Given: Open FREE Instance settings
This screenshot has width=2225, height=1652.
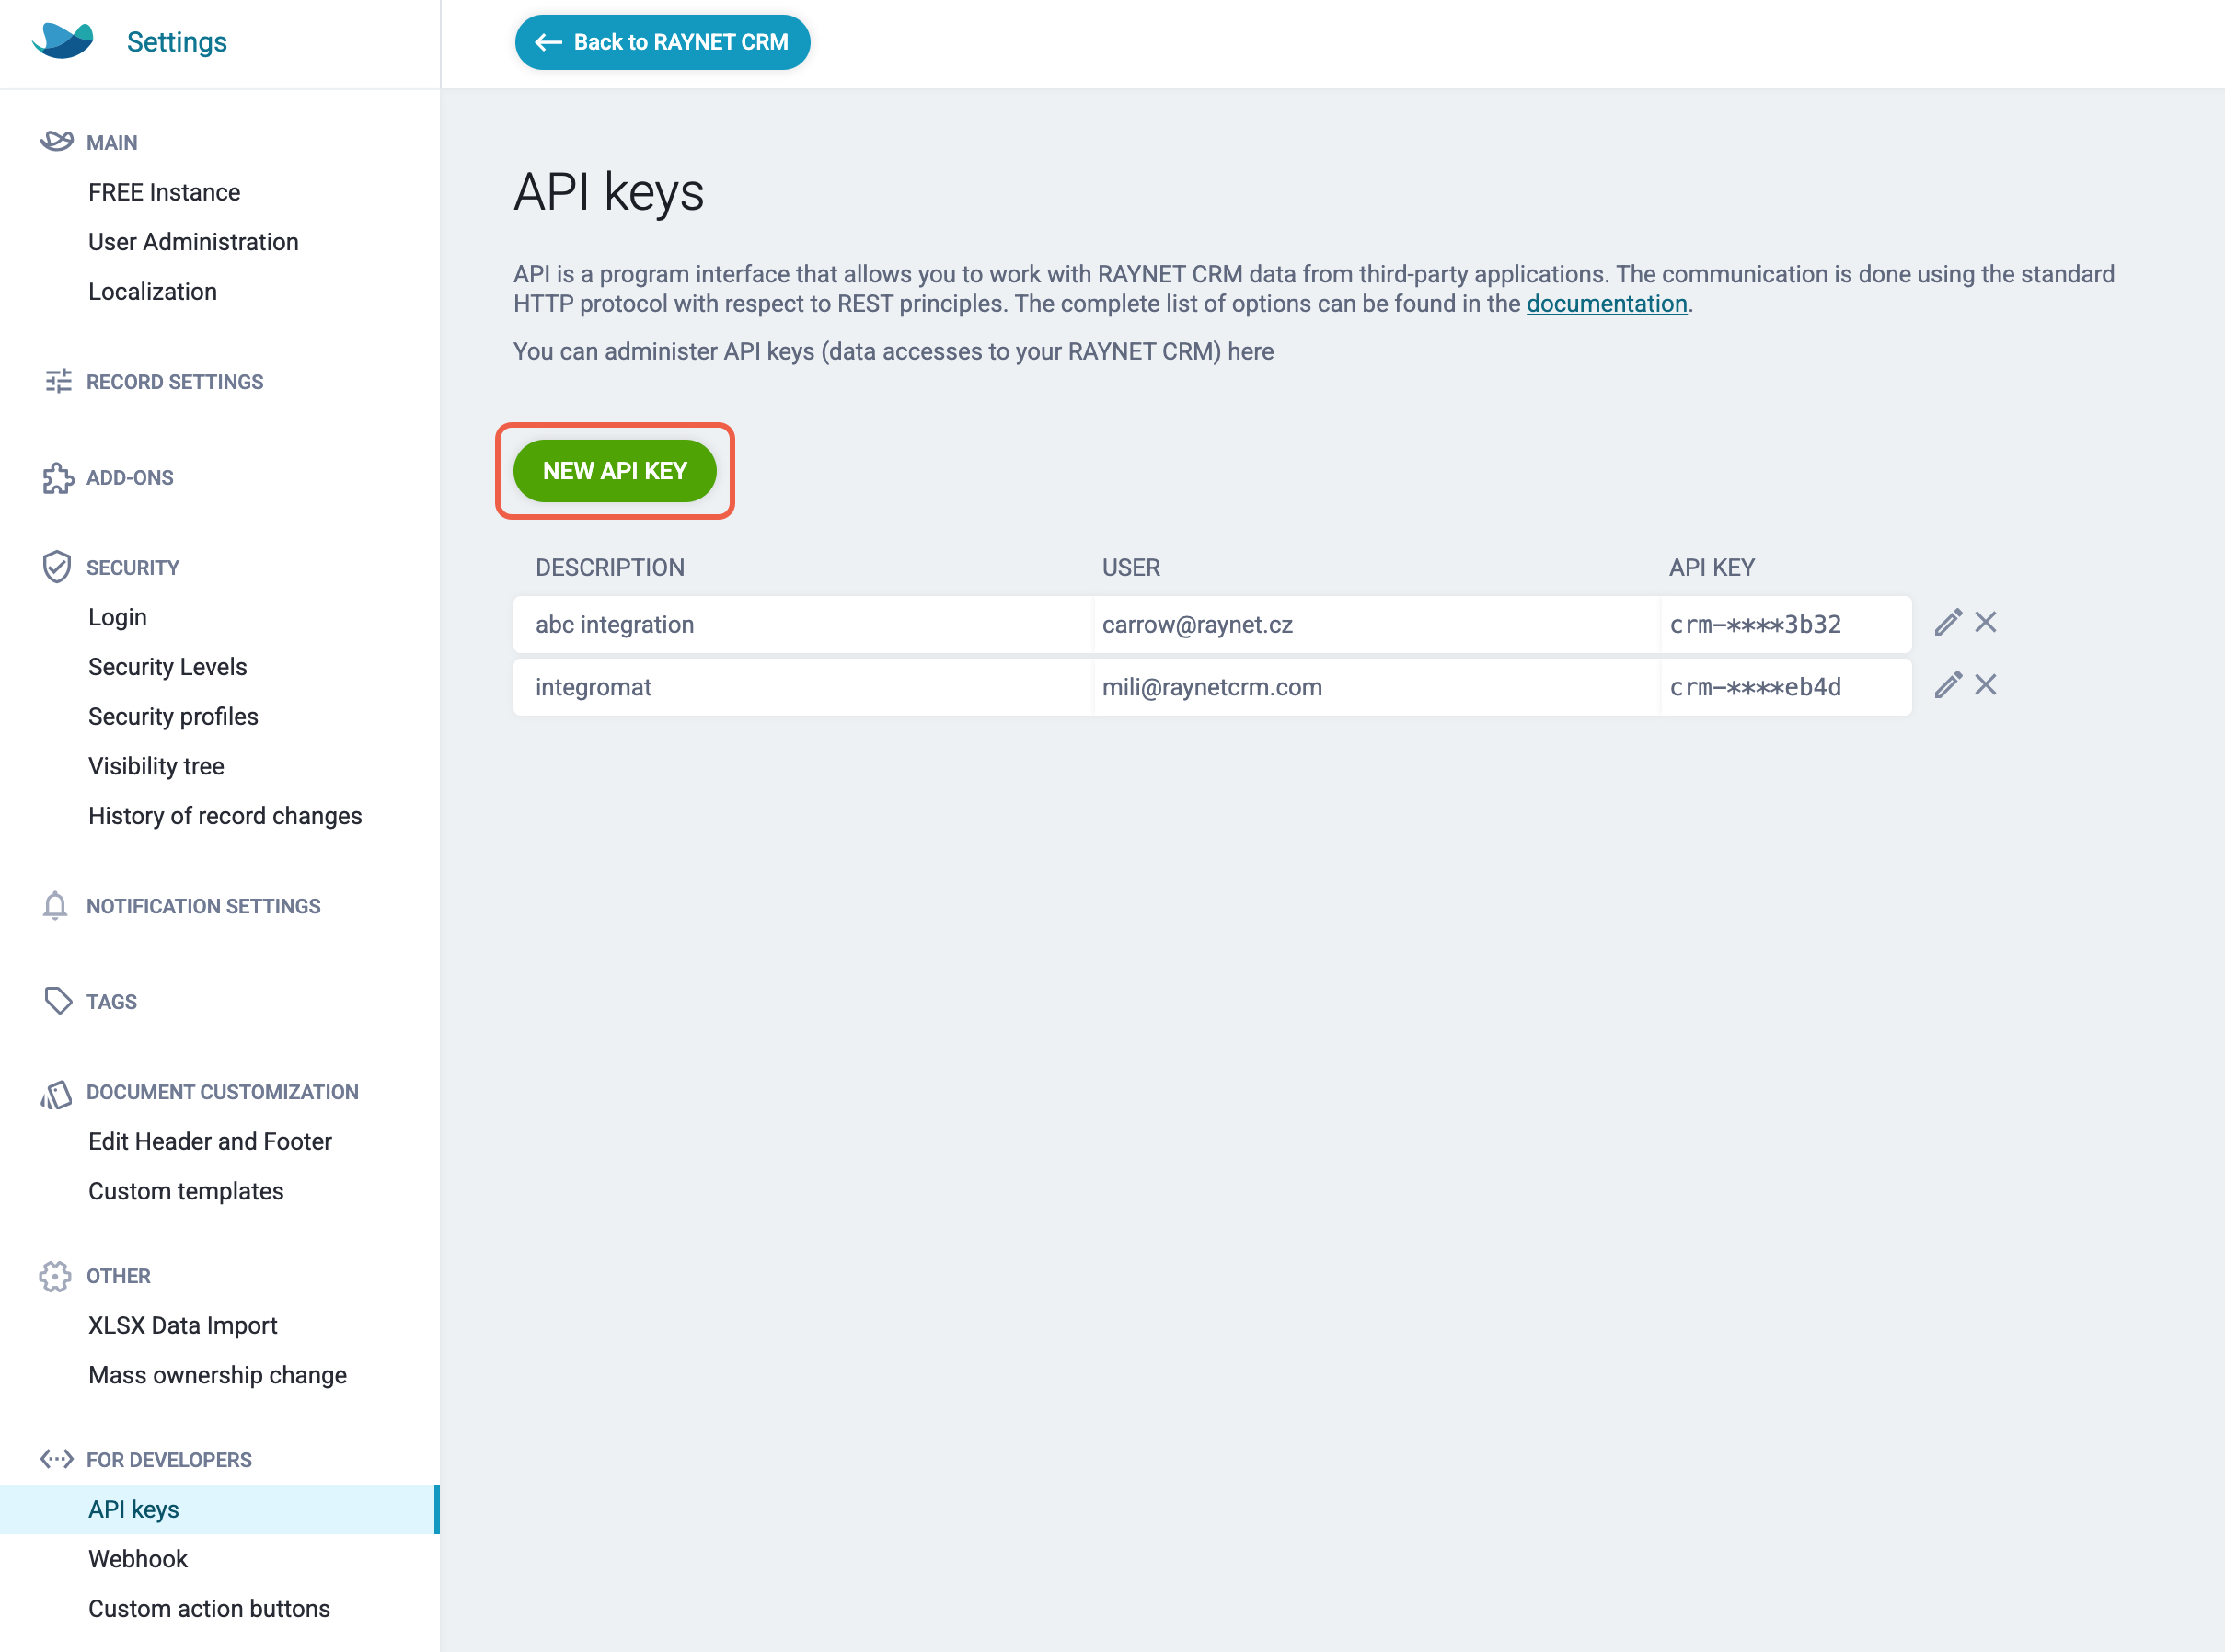Looking at the screenshot, I should point(164,192).
